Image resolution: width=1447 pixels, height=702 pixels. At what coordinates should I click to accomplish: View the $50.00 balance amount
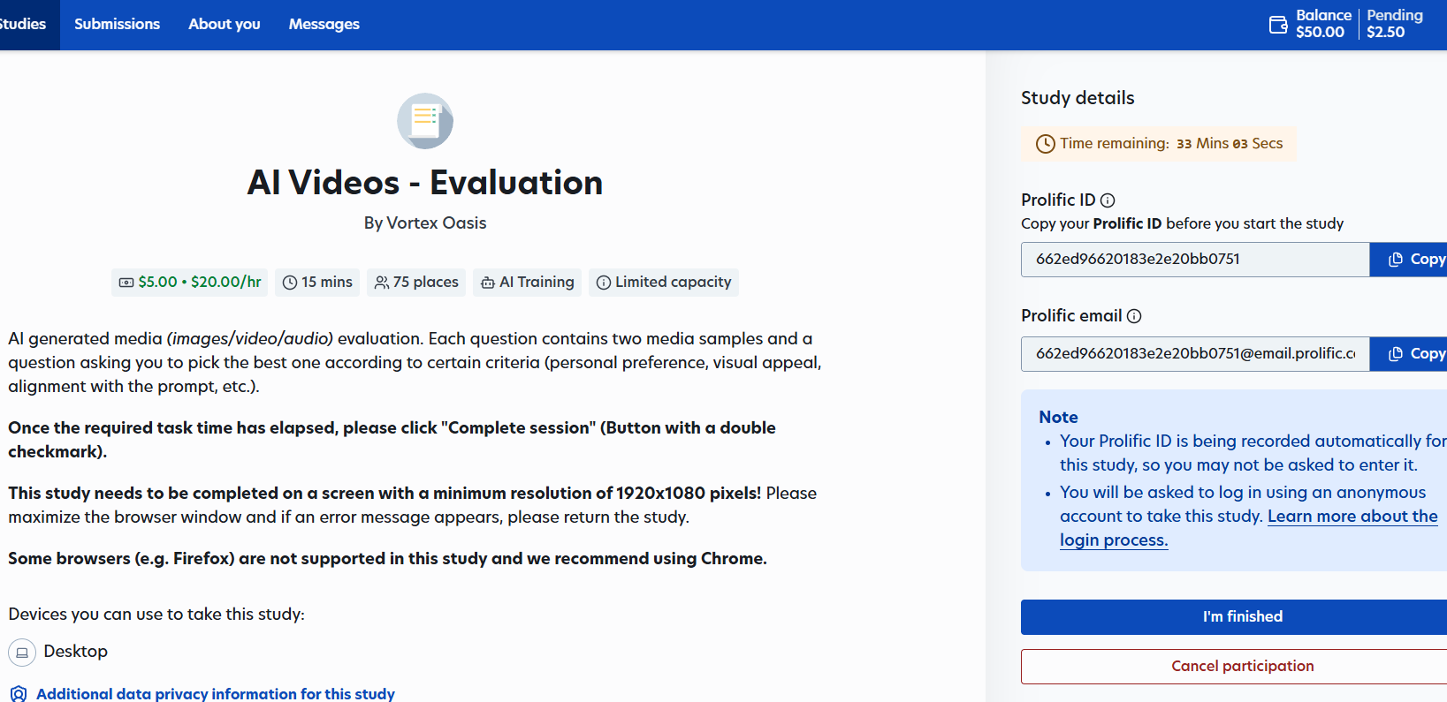pyautogui.click(x=1320, y=32)
